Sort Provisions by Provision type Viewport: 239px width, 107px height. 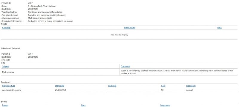[9, 86]
